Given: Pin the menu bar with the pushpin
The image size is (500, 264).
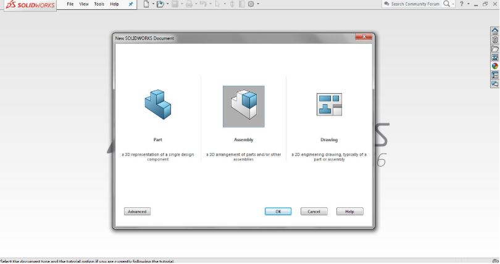Looking at the screenshot, I should point(131,4).
